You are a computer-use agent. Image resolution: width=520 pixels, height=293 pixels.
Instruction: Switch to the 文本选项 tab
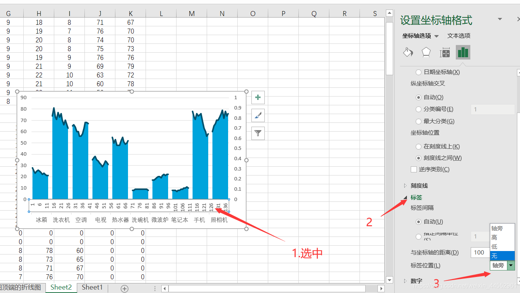click(459, 35)
